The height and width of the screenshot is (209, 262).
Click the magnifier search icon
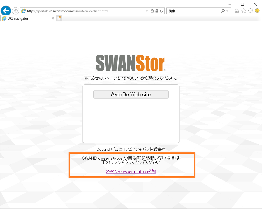223,11
